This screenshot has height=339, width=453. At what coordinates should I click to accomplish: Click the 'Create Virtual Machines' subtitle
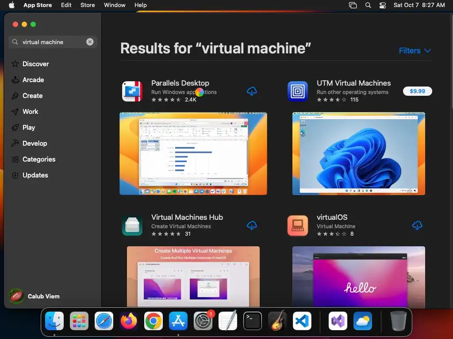click(x=181, y=226)
